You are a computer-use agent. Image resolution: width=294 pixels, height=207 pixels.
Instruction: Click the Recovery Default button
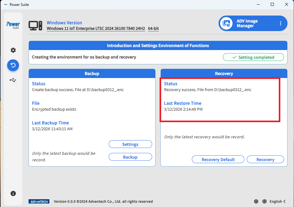(x=218, y=159)
